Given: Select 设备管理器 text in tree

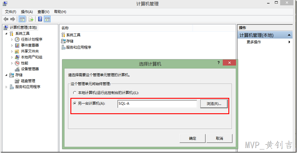Looking at the screenshot, I should click(30, 69).
